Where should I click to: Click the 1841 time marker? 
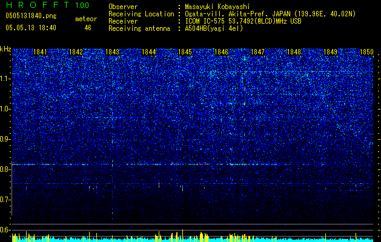pos(40,52)
